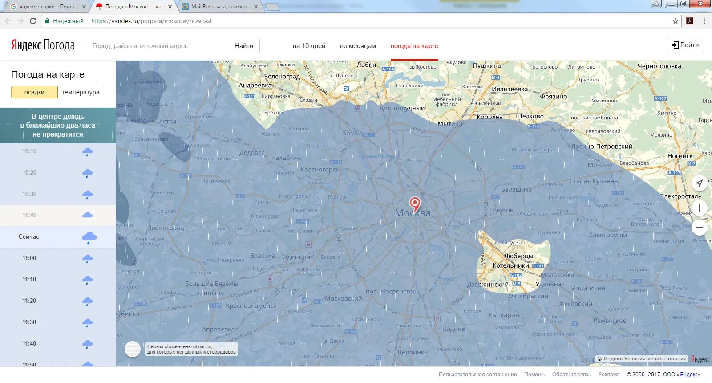The height and width of the screenshot is (383, 712).
Task: Click the Надежный secure lock indicator
Action: [64, 21]
